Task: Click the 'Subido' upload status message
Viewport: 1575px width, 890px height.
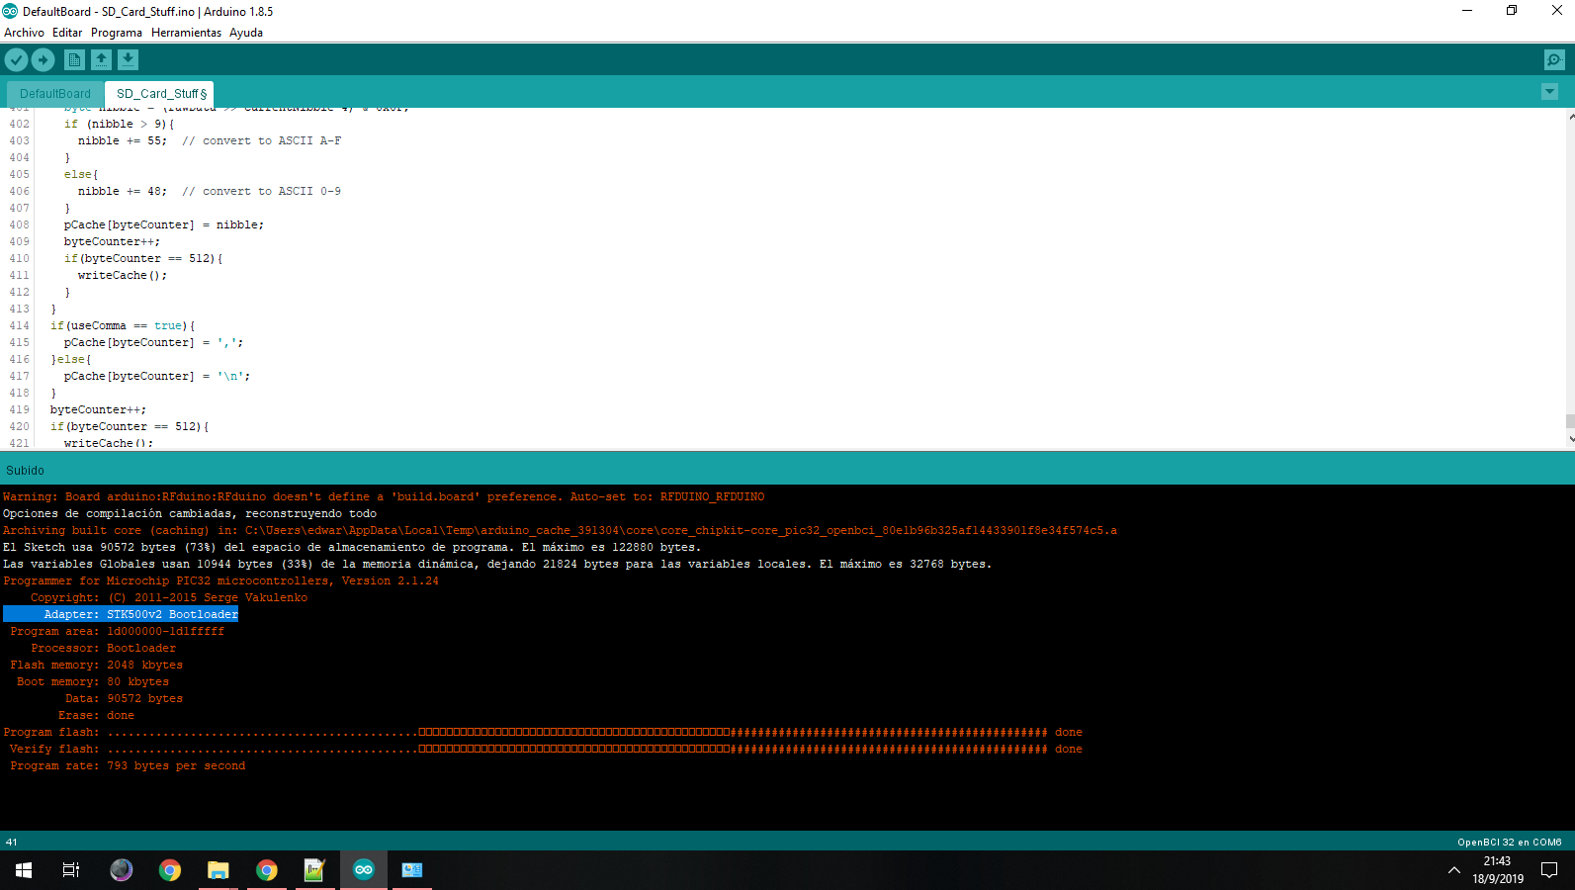Action: 25,471
